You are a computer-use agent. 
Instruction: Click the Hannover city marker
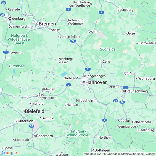(x=84, y=82)
